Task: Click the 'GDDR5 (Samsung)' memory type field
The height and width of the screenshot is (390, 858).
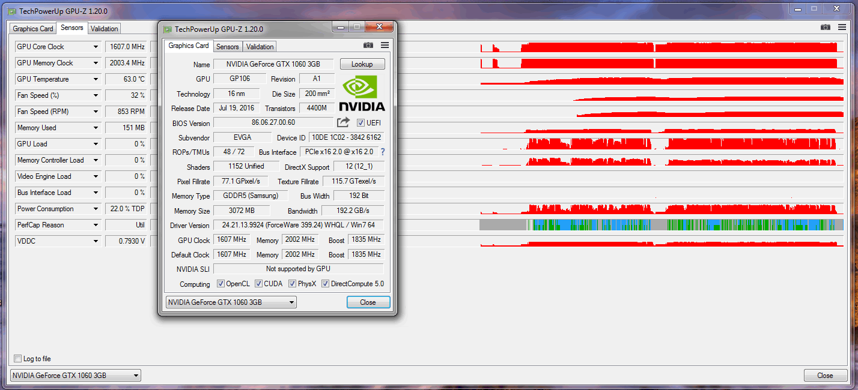Action: [251, 196]
